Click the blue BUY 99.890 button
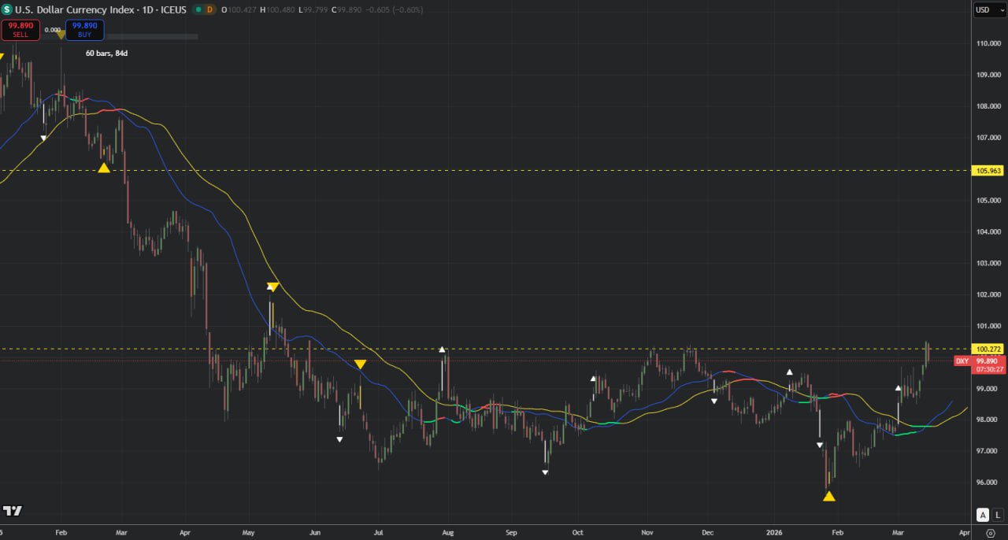Viewport: 1008px width, 540px height. tap(84, 30)
